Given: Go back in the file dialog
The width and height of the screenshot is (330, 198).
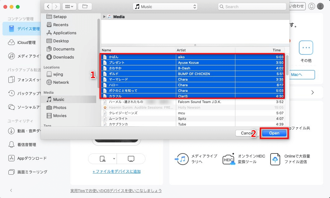Looking at the screenshot, I should tap(48, 7).
